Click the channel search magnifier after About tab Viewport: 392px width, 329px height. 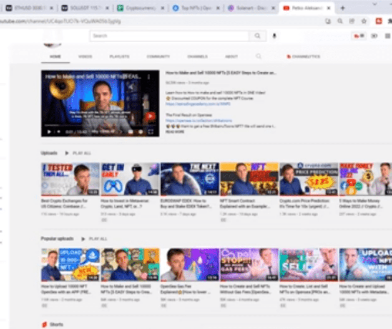[259, 56]
